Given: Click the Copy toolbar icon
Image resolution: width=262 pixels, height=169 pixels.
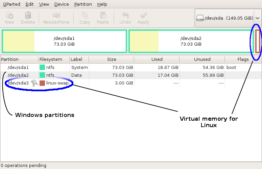Looking at the screenshot, I should tap(85, 16).
